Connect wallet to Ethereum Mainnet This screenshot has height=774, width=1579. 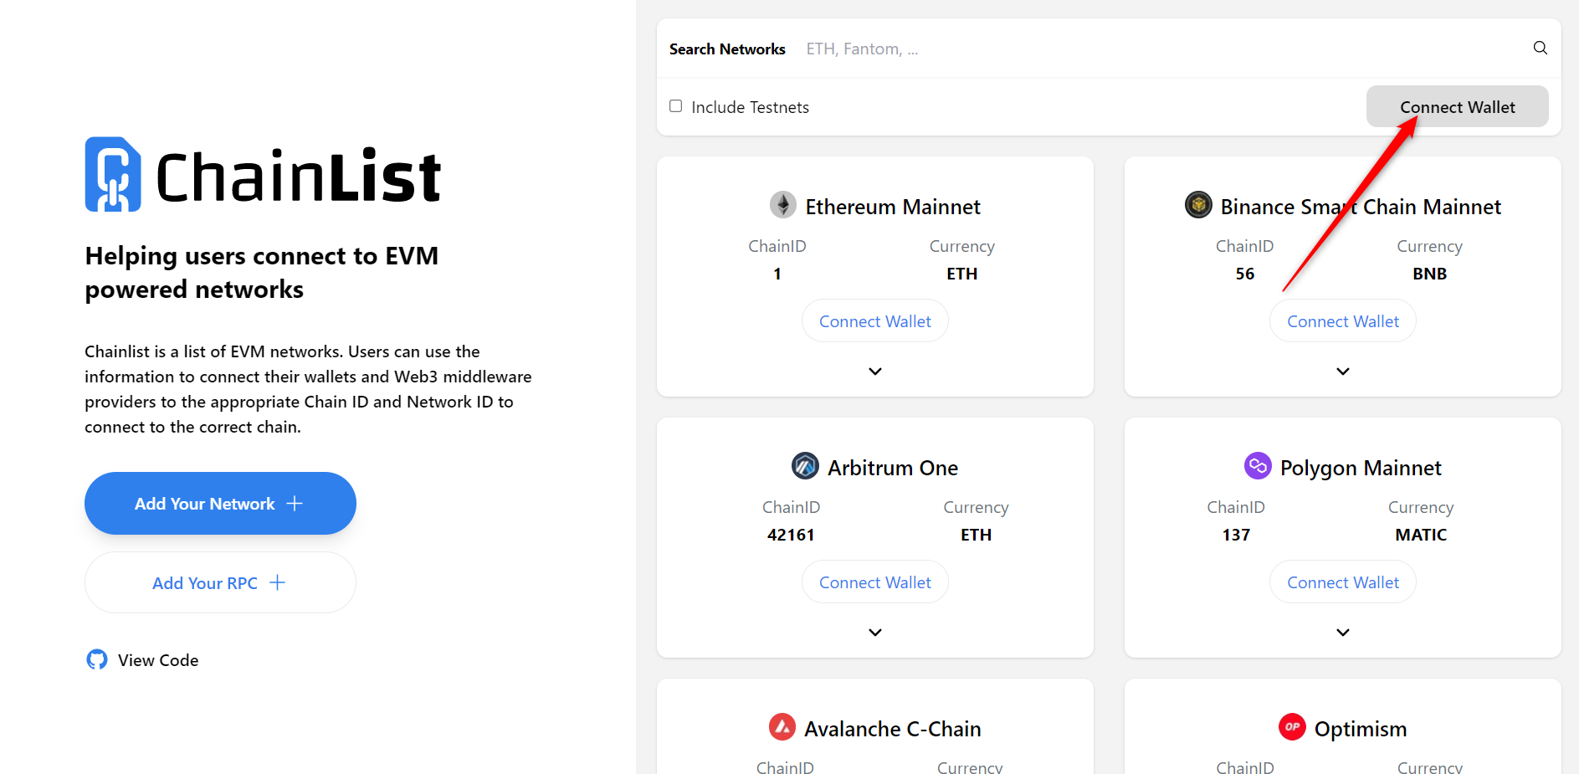click(875, 321)
